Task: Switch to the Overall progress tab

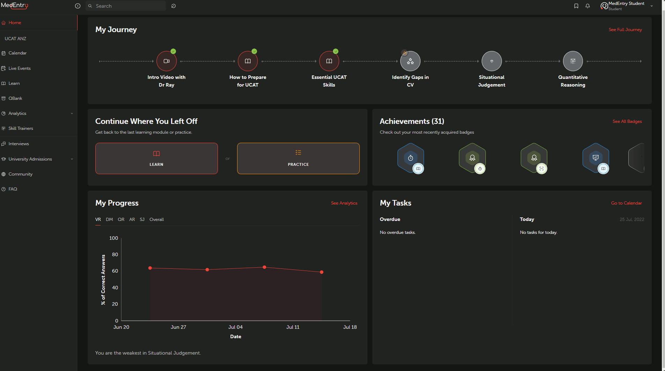Action: tap(156, 220)
